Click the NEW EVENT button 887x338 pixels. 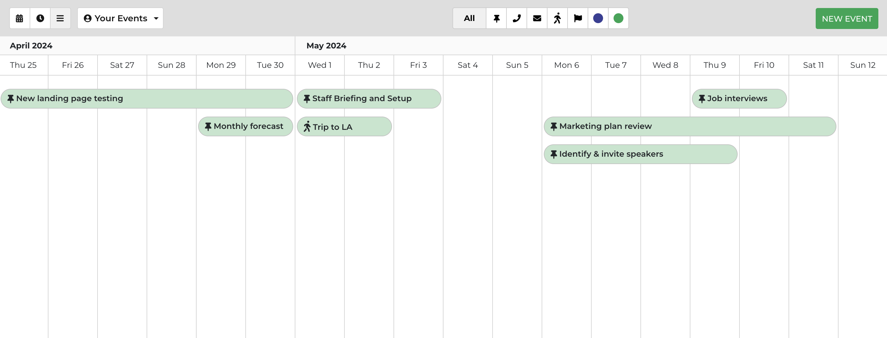[847, 18]
